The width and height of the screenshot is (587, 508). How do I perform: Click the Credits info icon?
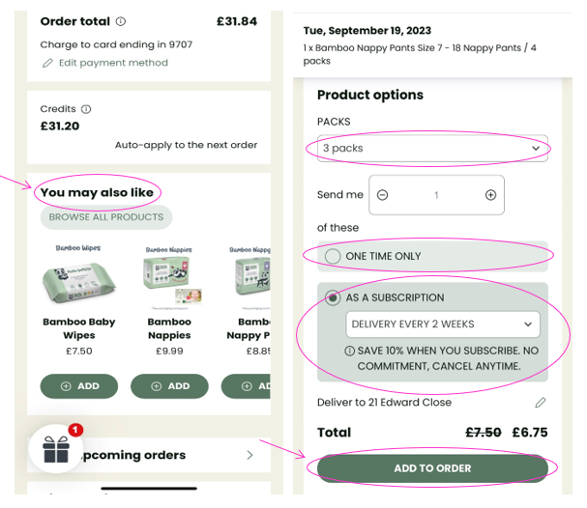86,109
